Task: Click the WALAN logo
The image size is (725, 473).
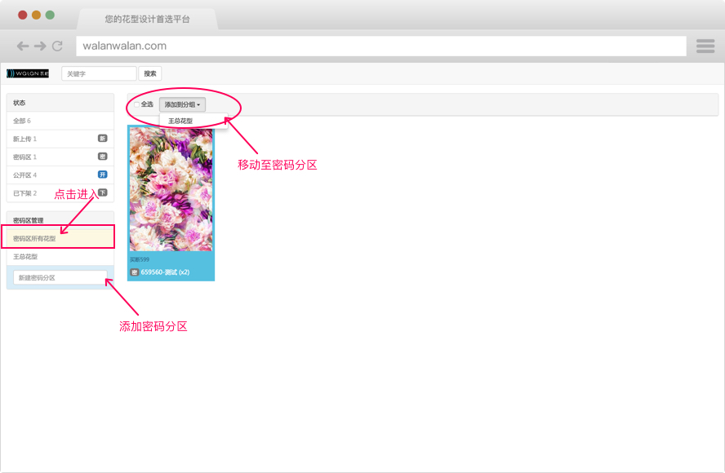Action: tap(28, 73)
